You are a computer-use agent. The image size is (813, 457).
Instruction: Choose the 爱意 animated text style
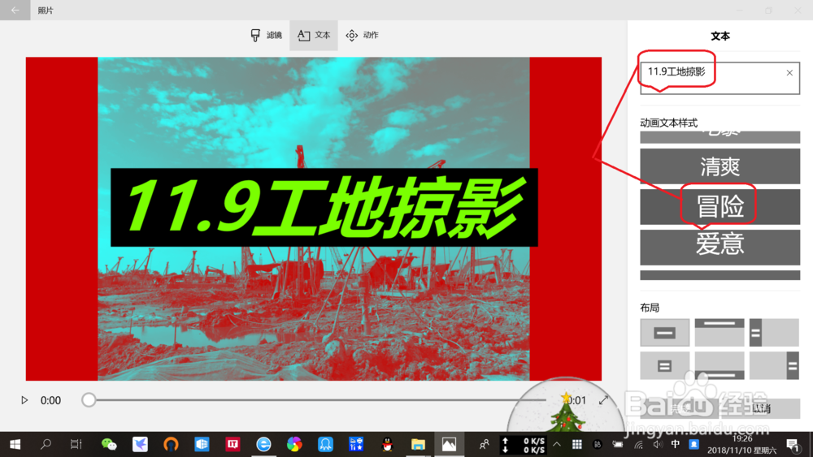click(x=720, y=247)
